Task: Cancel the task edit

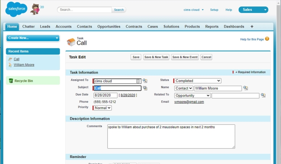Action: click(x=206, y=57)
